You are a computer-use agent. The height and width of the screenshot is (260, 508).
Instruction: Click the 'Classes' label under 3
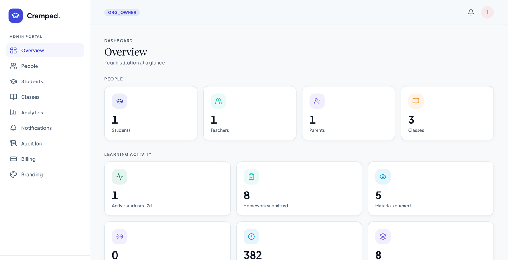click(x=416, y=130)
